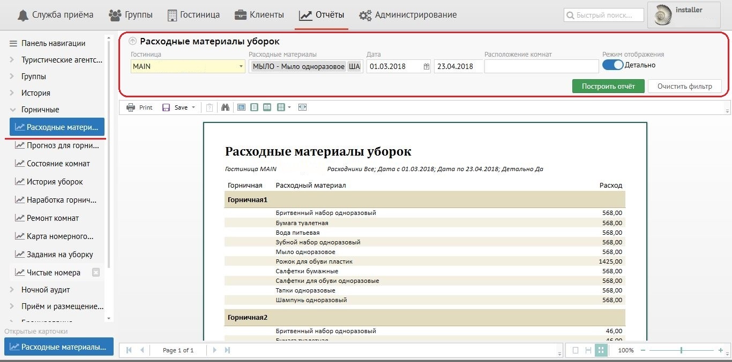Click the zoom slider handle
Image resolution: width=732 pixels, height=362 pixels.
681,350
